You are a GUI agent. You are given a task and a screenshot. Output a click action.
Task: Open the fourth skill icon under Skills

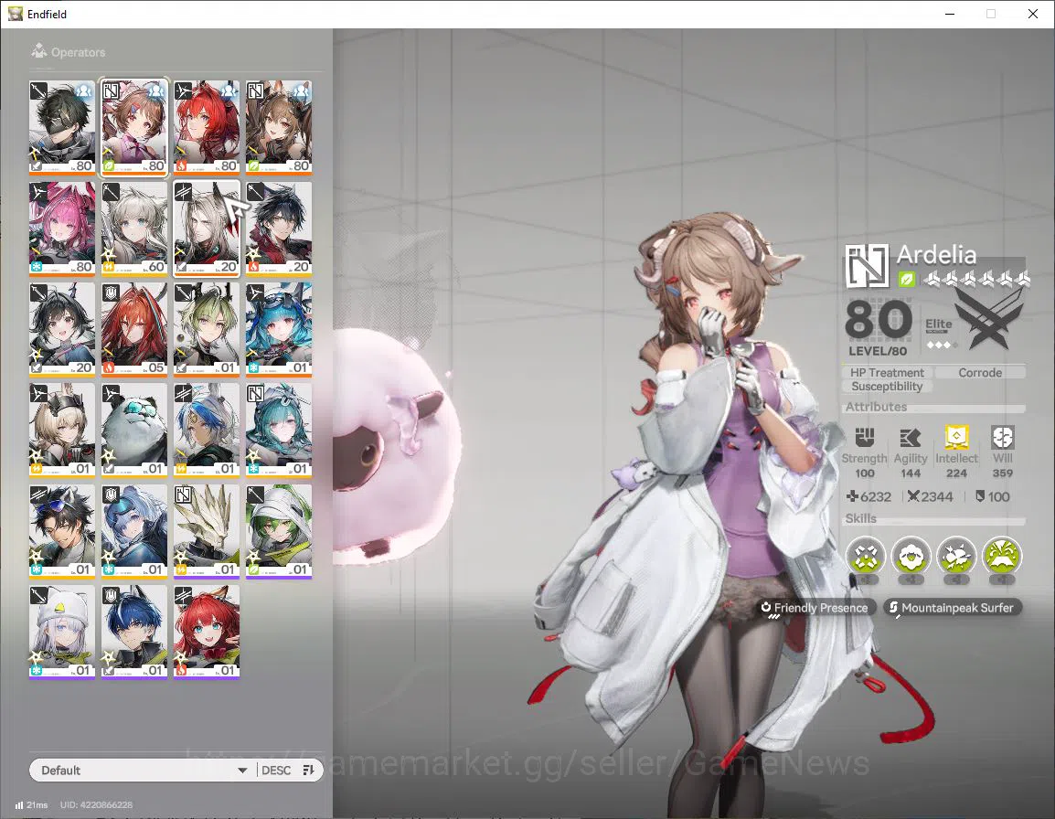point(1002,556)
